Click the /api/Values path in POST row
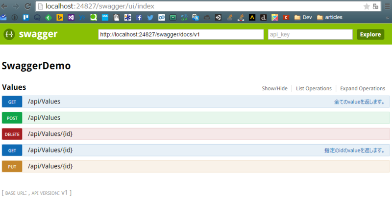The width and height of the screenshot is (392, 204). tap(44, 118)
